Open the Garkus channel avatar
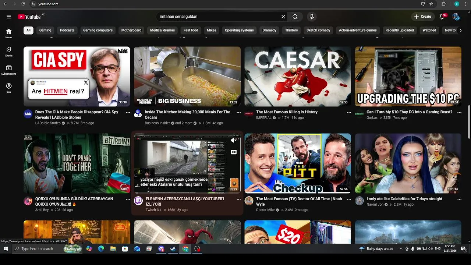471x265 pixels. click(360, 114)
